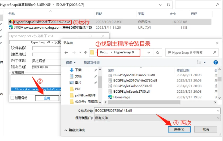This screenshot has width=223, height=141.
Task: Click the HyperSnap 9 breadcrumb segment
Action: point(124,52)
